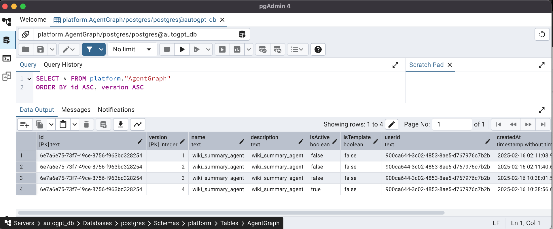Screen dimensions: 553x229
Task: Click the Save File icon
Action: point(41,49)
